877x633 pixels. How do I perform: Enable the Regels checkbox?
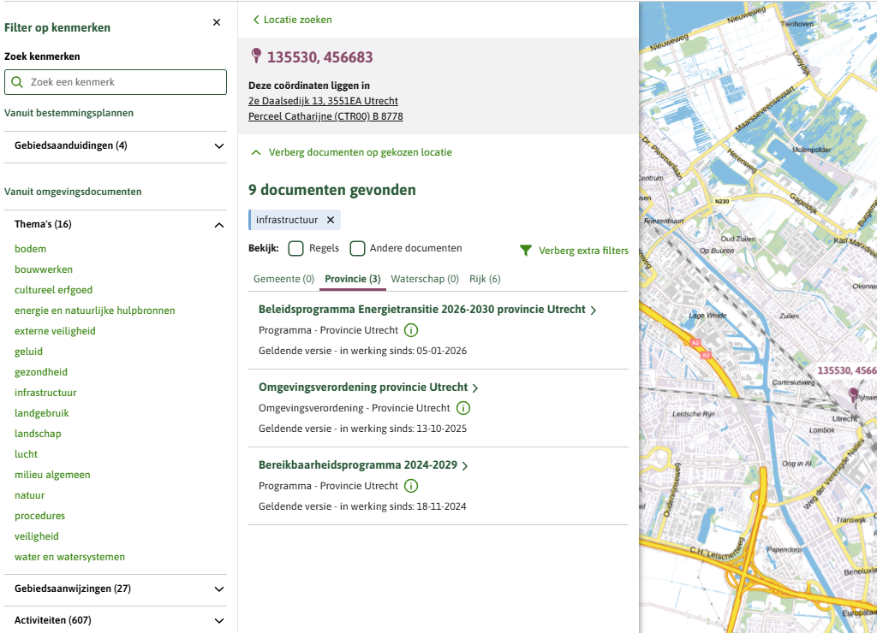296,249
